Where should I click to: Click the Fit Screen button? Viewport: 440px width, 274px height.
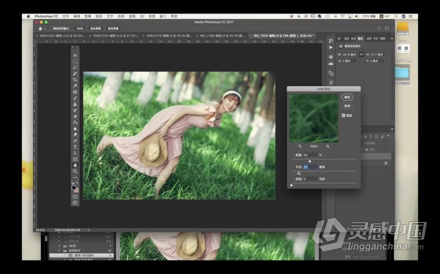[96, 29]
